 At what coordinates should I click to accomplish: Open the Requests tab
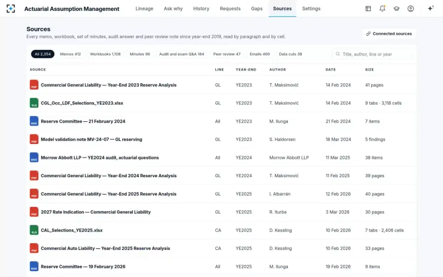tap(230, 8)
